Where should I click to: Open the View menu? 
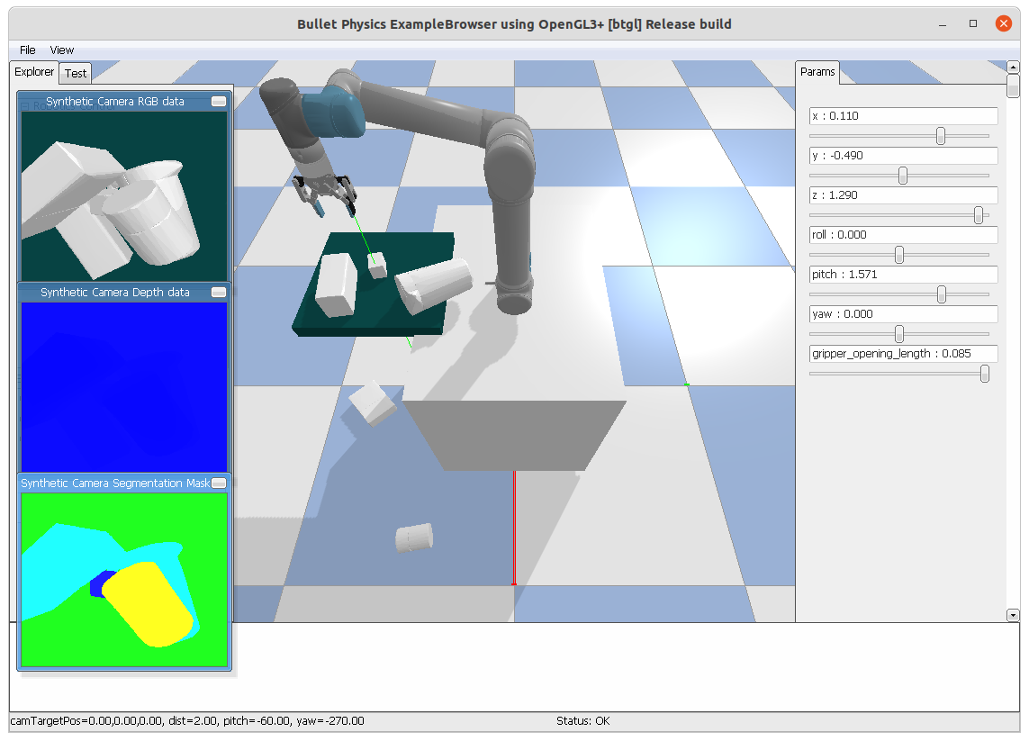pyautogui.click(x=61, y=50)
